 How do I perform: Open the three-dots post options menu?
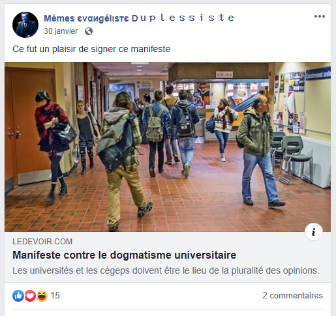pyautogui.click(x=320, y=16)
